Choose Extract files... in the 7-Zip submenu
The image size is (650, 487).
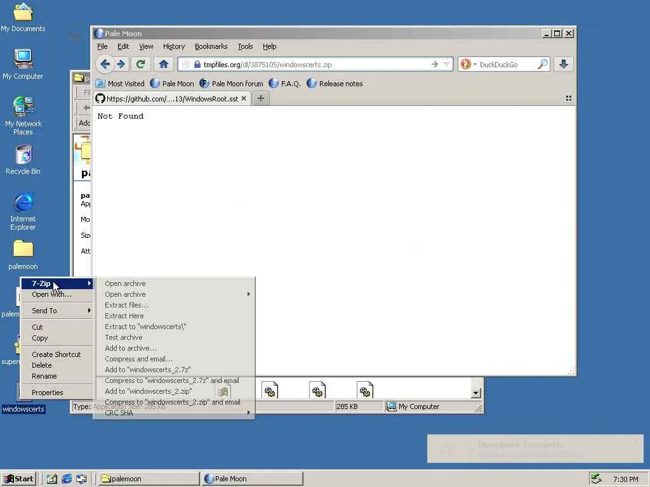click(175, 305)
